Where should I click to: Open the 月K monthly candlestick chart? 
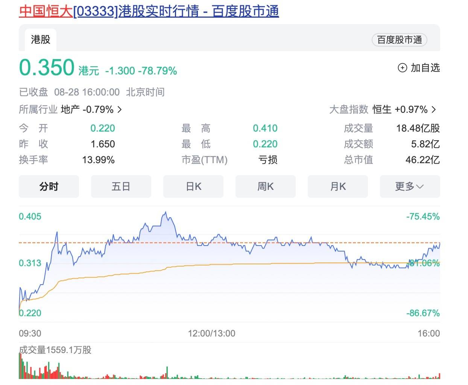point(337,186)
